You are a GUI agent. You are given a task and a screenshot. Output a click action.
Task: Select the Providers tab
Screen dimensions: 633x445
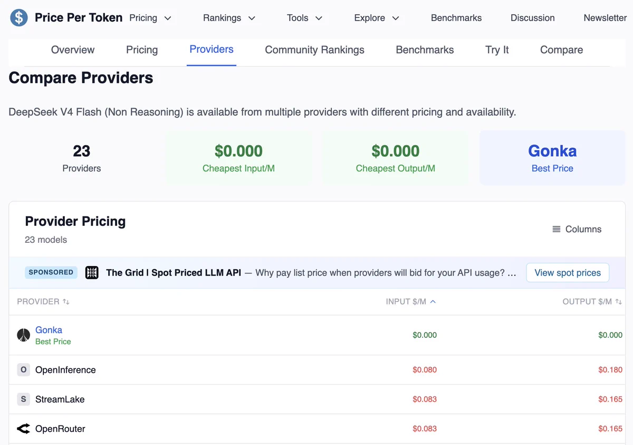point(212,50)
